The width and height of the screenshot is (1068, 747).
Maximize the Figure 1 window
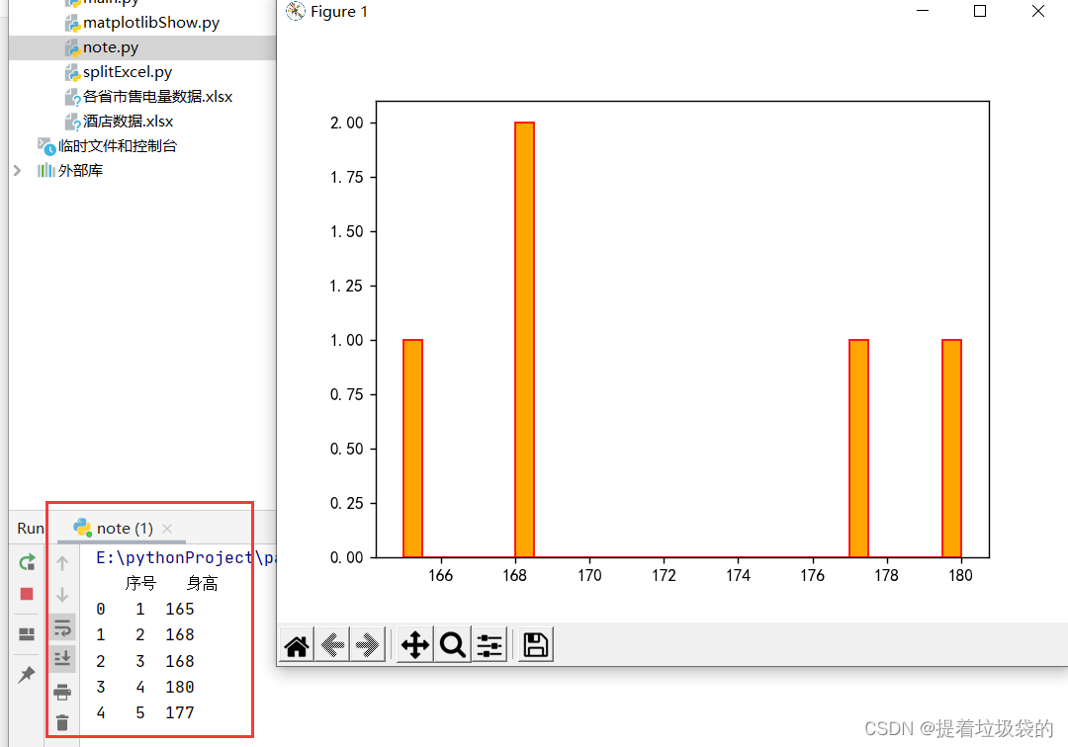point(979,11)
